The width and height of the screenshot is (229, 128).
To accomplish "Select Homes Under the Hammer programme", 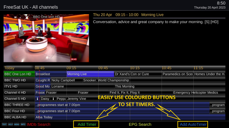I will 209,74.
